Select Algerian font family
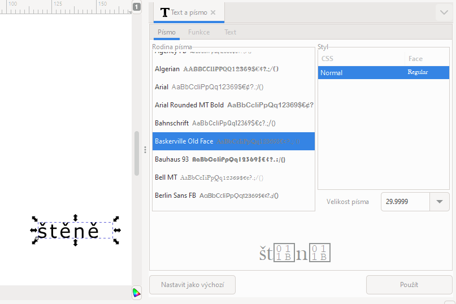 [x=233, y=69]
